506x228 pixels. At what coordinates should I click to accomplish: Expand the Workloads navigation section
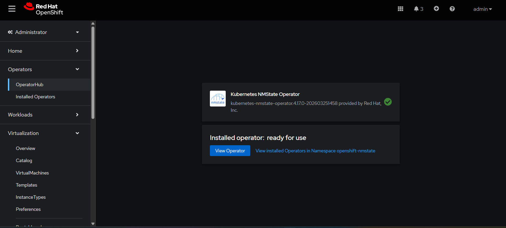click(x=44, y=115)
